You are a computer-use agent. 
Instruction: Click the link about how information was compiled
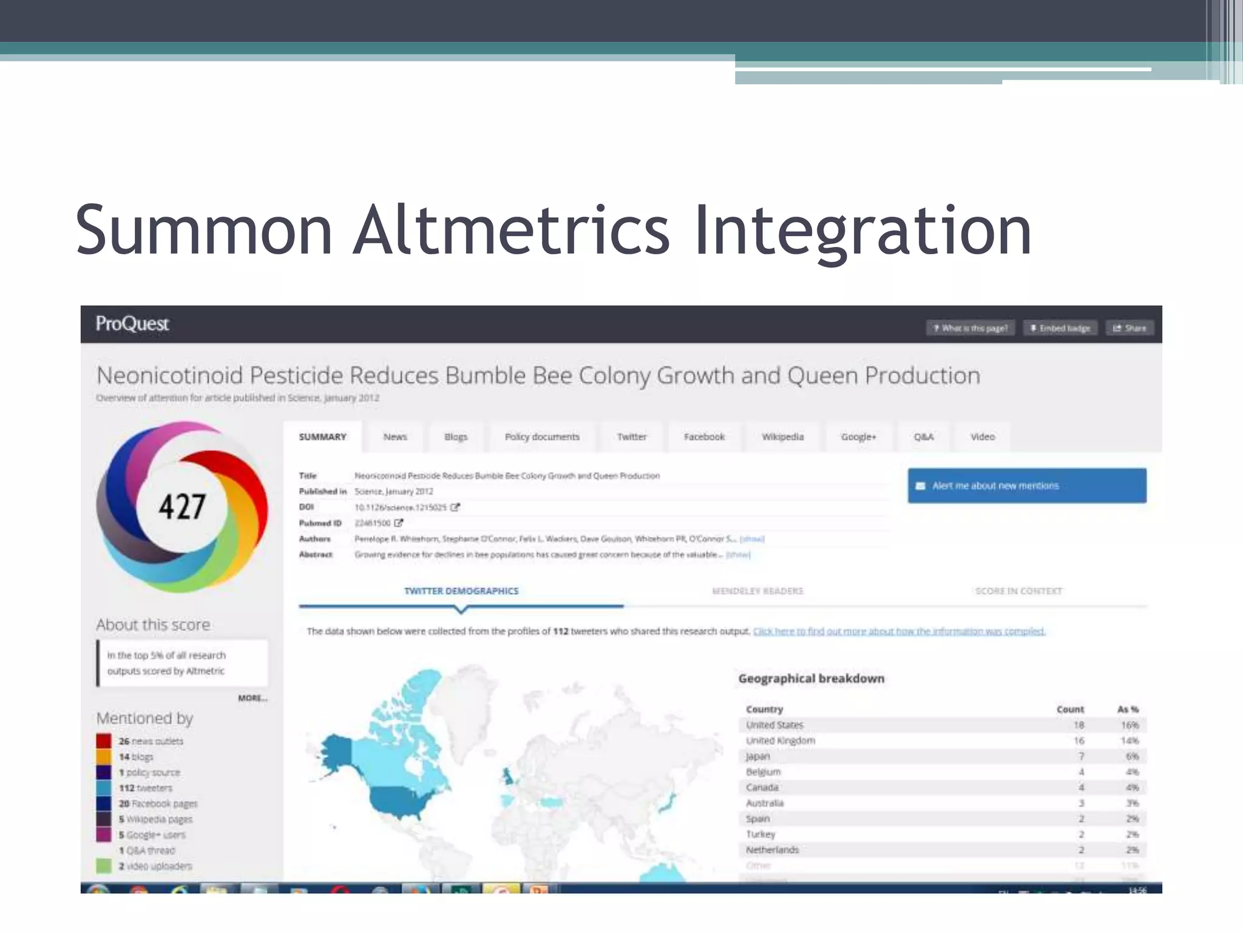coord(899,632)
